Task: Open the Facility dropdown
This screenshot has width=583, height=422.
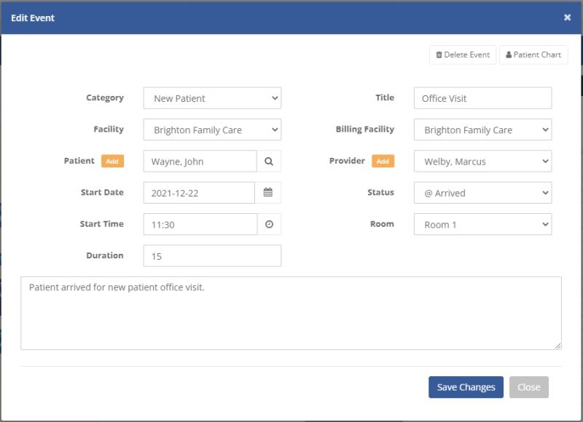Action: click(x=212, y=130)
